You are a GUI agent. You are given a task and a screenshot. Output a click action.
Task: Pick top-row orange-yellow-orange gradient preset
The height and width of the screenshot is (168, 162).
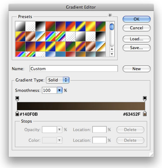coord(90,26)
